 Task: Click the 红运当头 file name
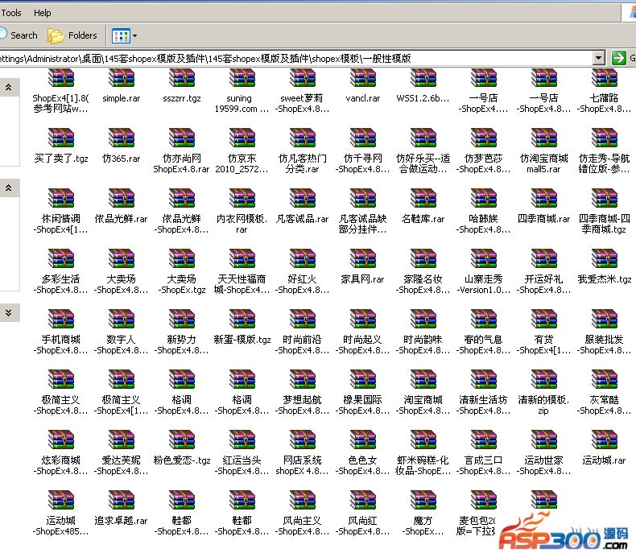pos(242,465)
